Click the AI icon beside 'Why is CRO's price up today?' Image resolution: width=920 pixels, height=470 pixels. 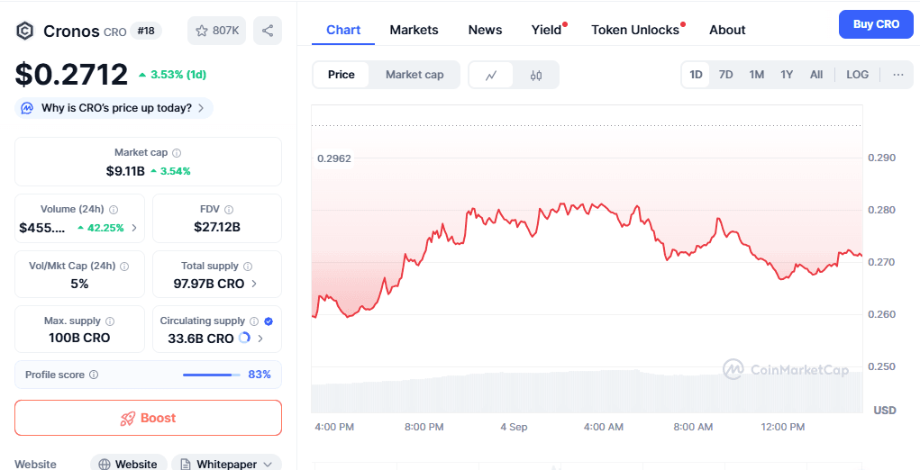pos(27,108)
